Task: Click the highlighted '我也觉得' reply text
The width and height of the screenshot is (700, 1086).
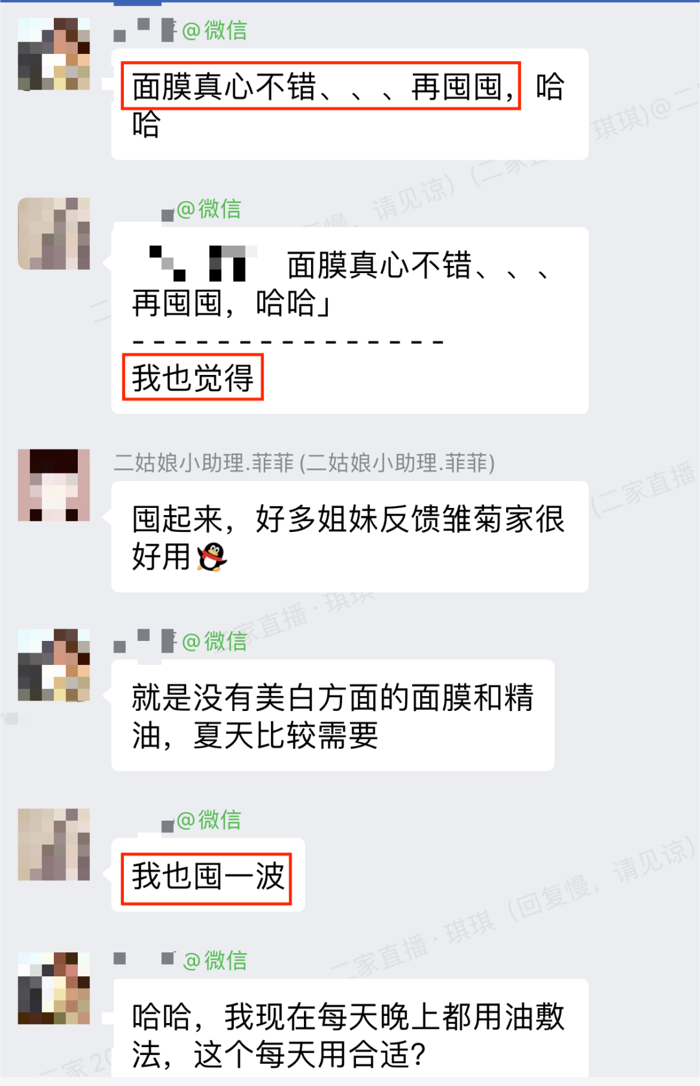Action: point(192,378)
